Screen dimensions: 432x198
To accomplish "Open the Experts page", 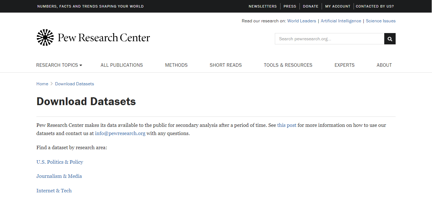I will (x=344, y=65).
